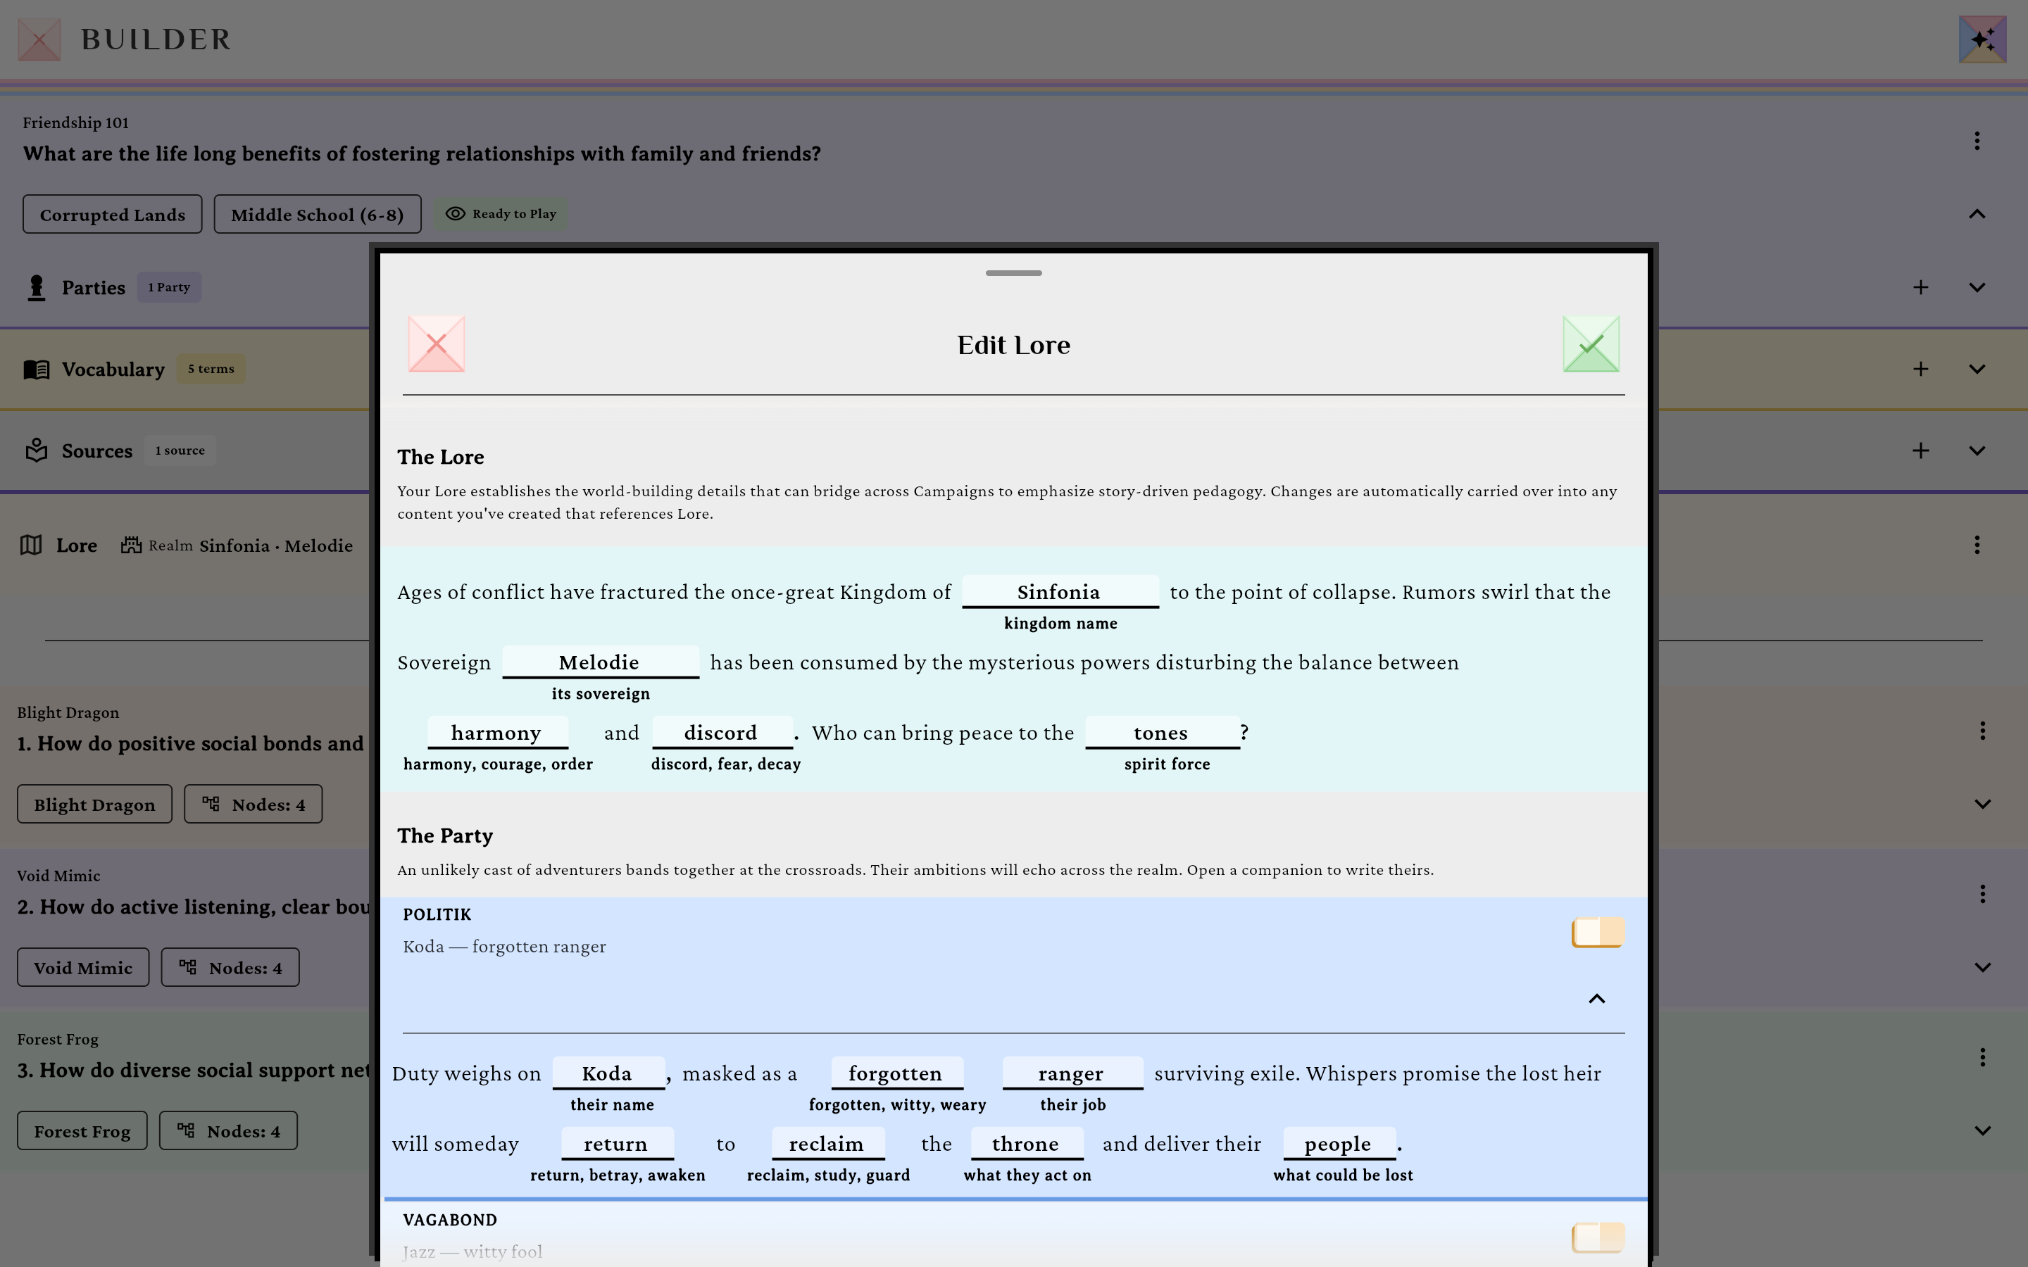Toggle the VAGABOND companion switch
2028x1267 pixels.
pos(1597,1237)
